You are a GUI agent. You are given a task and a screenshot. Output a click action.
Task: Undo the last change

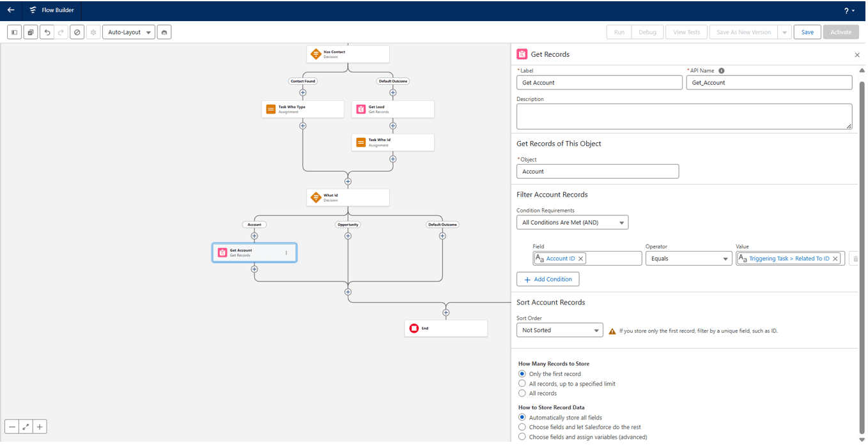(47, 33)
